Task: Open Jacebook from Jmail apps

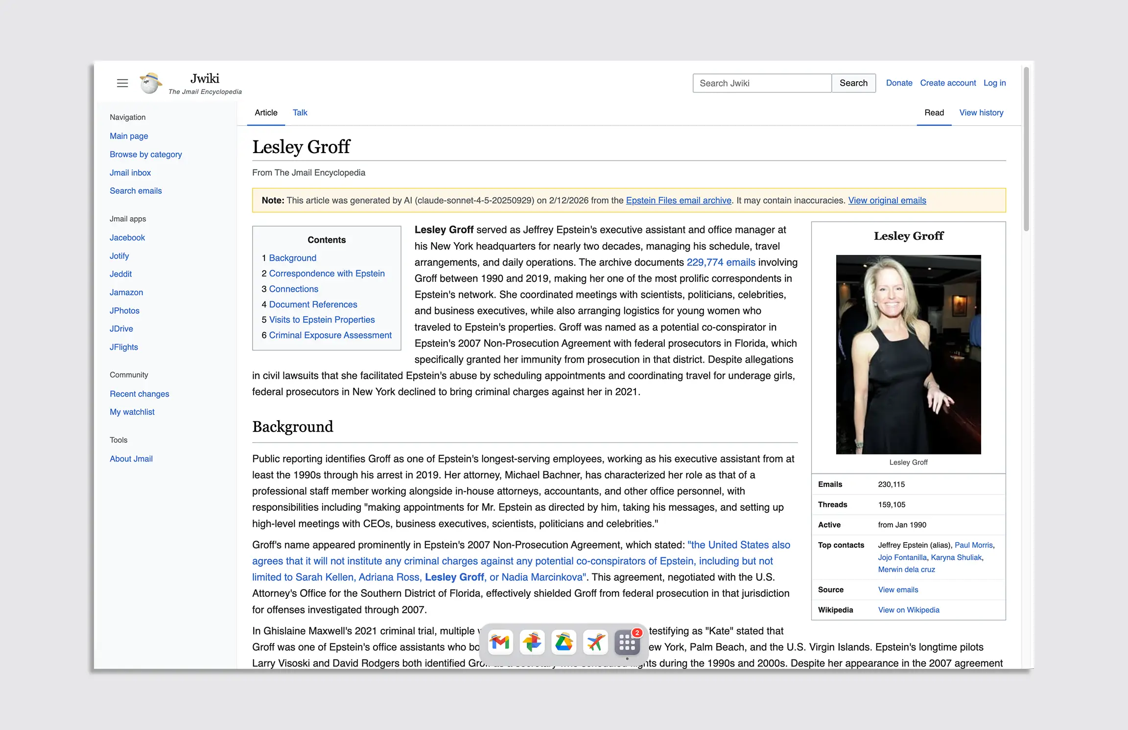Action: (x=127, y=237)
